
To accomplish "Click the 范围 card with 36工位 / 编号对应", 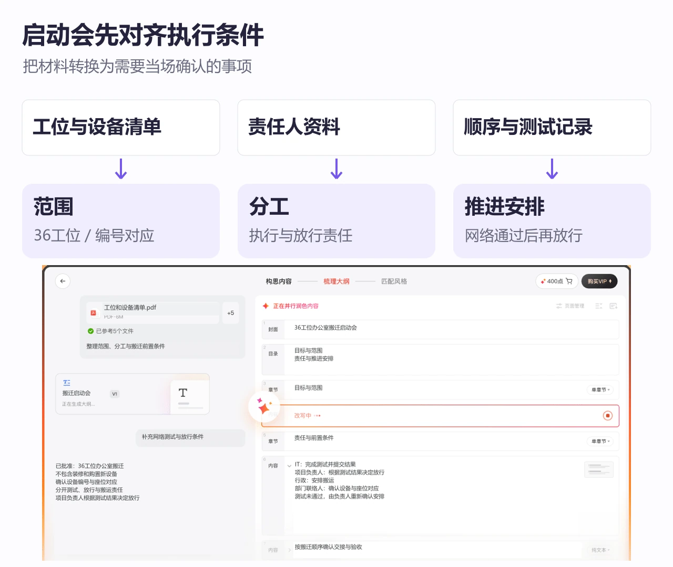I will [121, 221].
